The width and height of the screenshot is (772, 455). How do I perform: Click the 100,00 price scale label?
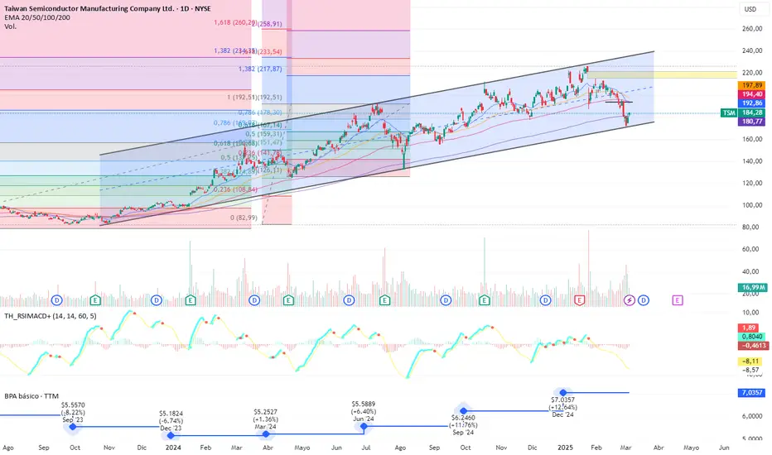tap(752, 205)
